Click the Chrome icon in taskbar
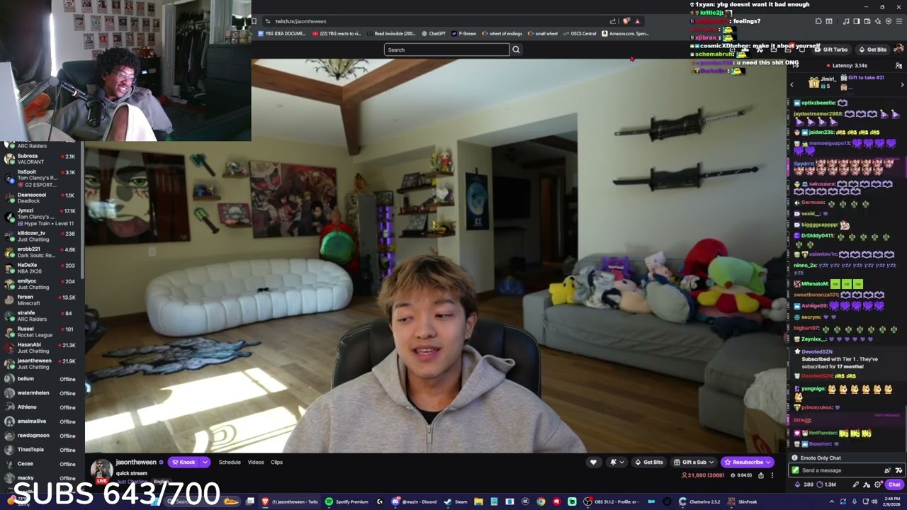 (541, 501)
